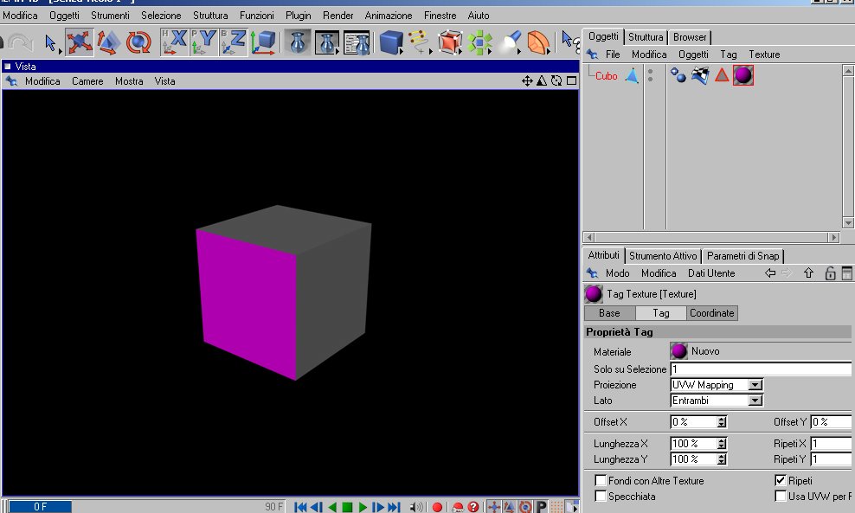Adjust the Offset X stepper
Image resolution: width=855 pixels, height=513 pixels.
point(722,422)
